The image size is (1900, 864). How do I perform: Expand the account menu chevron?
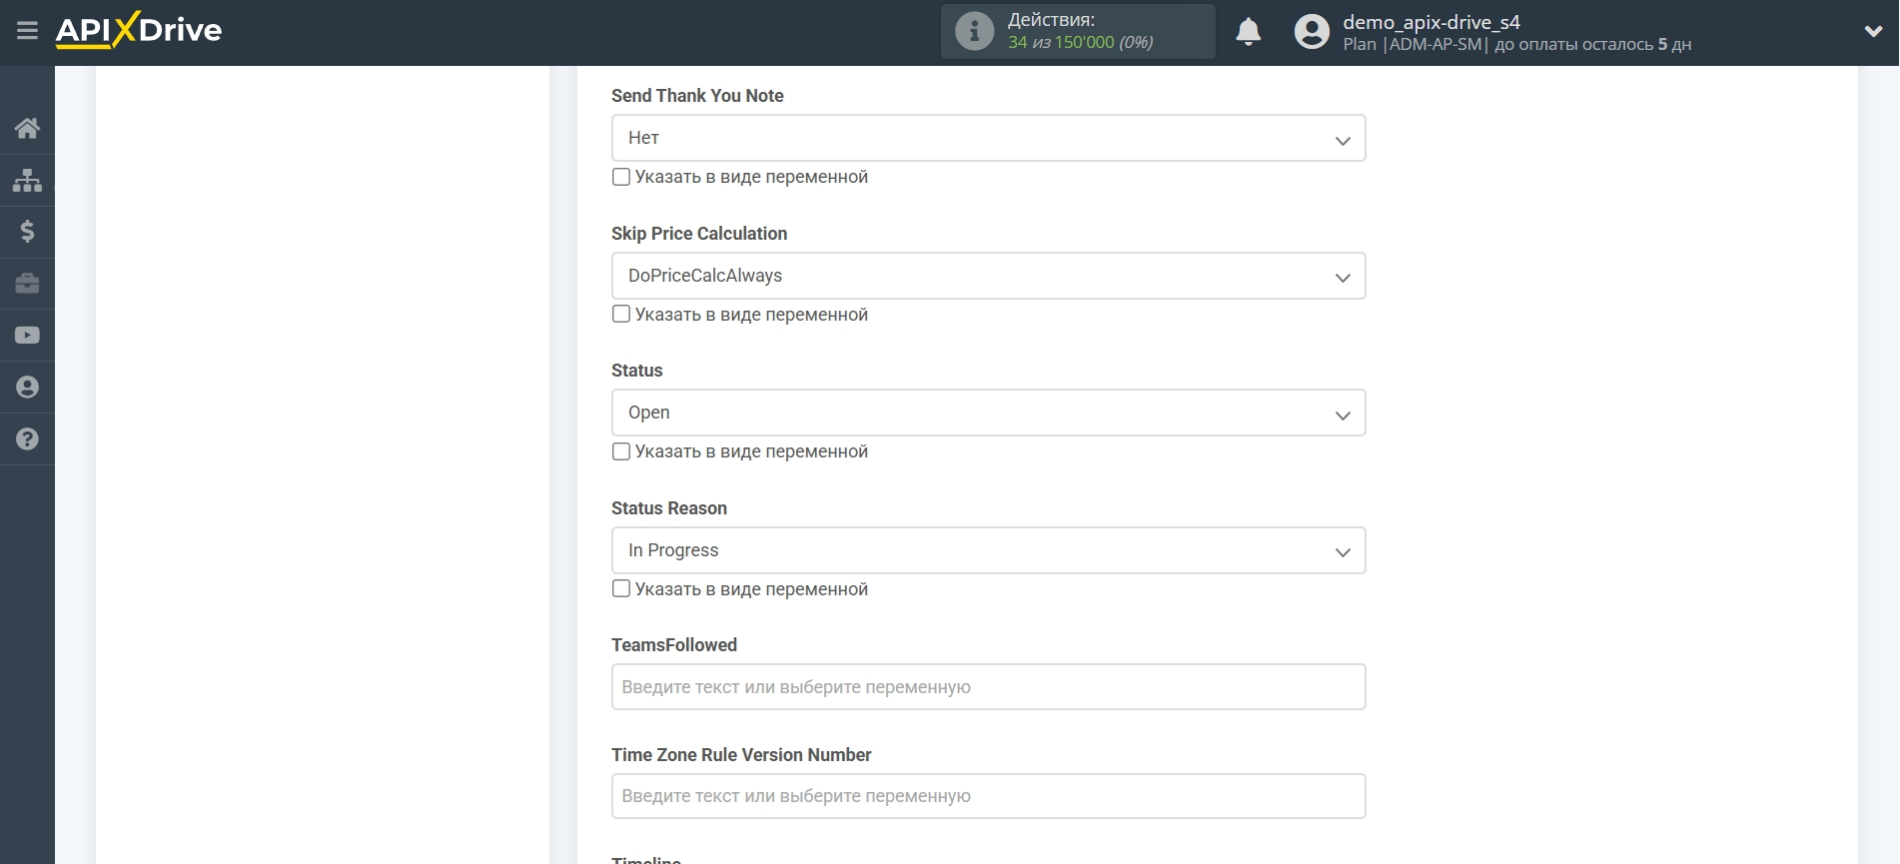pyautogui.click(x=1873, y=32)
